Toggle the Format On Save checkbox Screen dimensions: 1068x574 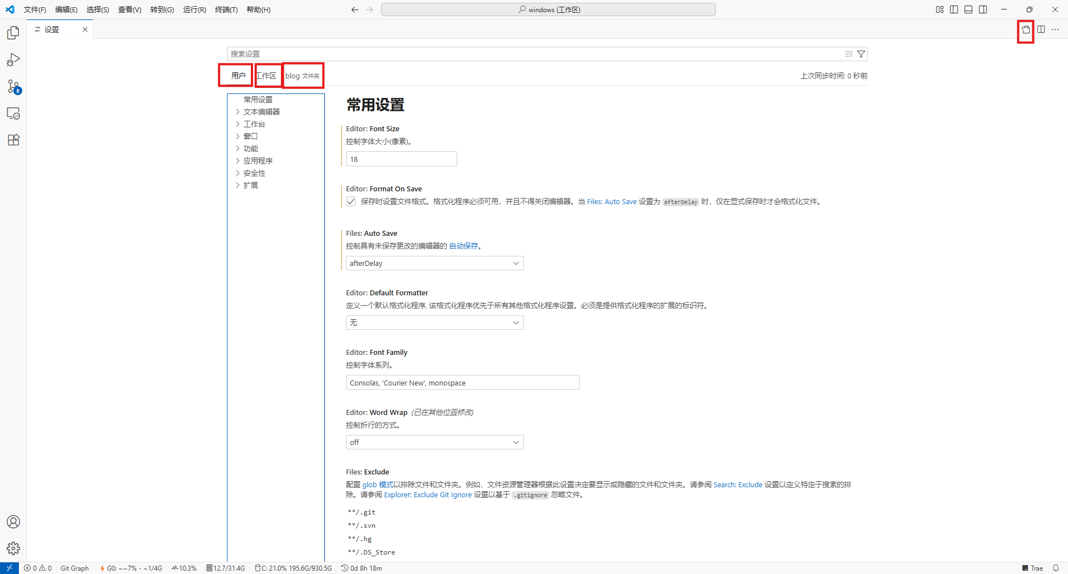pos(351,201)
